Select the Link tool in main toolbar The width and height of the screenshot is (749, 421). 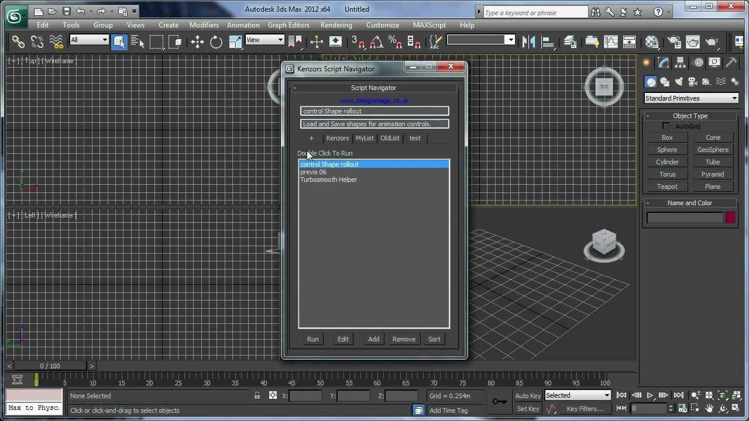click(18, 41)
